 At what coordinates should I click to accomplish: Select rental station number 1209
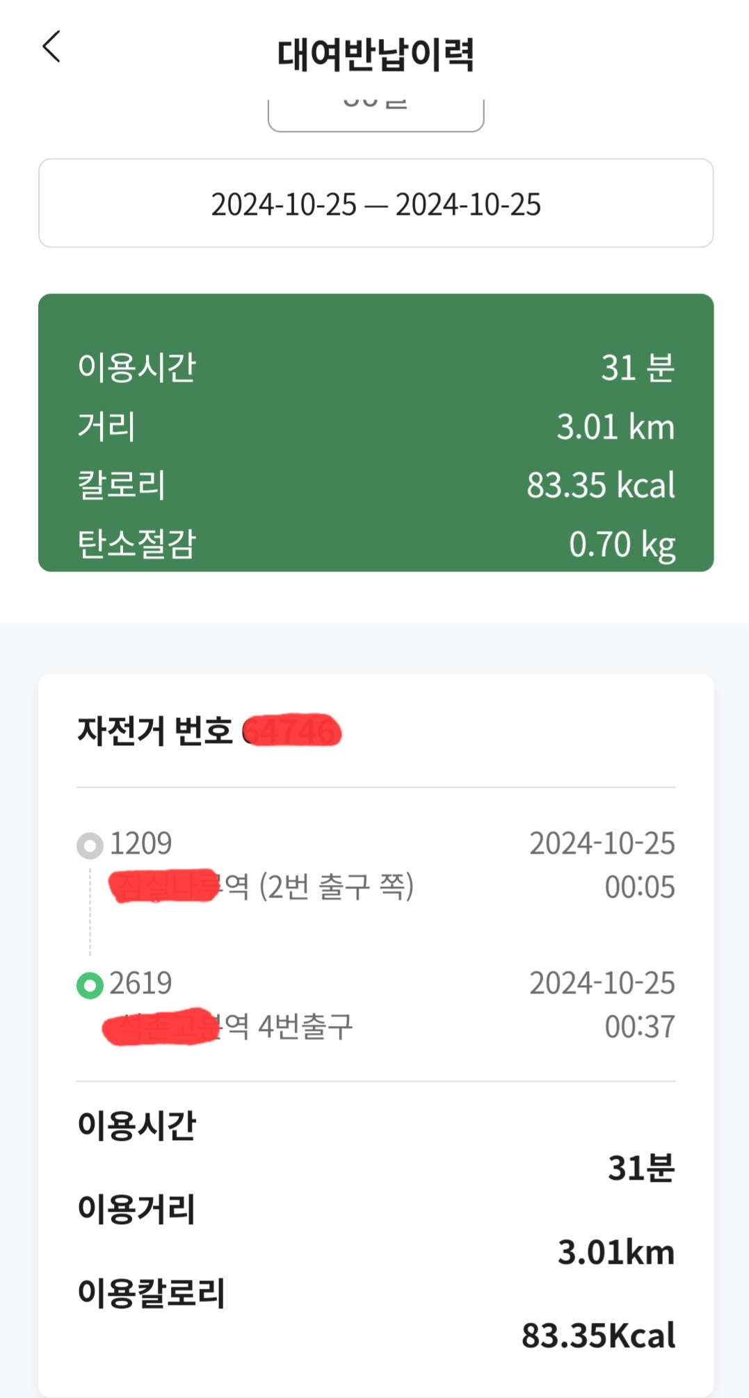(x=140, y=844)
